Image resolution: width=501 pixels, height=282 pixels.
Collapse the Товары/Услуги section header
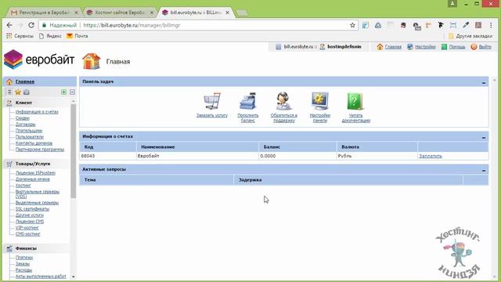pos(37,164)
